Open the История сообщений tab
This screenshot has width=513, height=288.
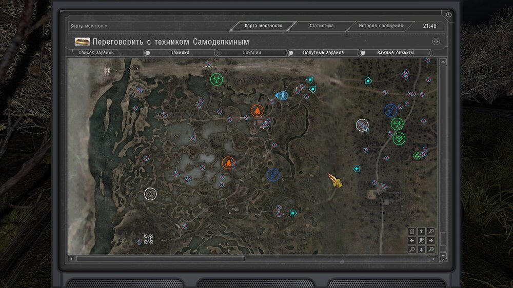pyautogui.click(x=381, y=26)
